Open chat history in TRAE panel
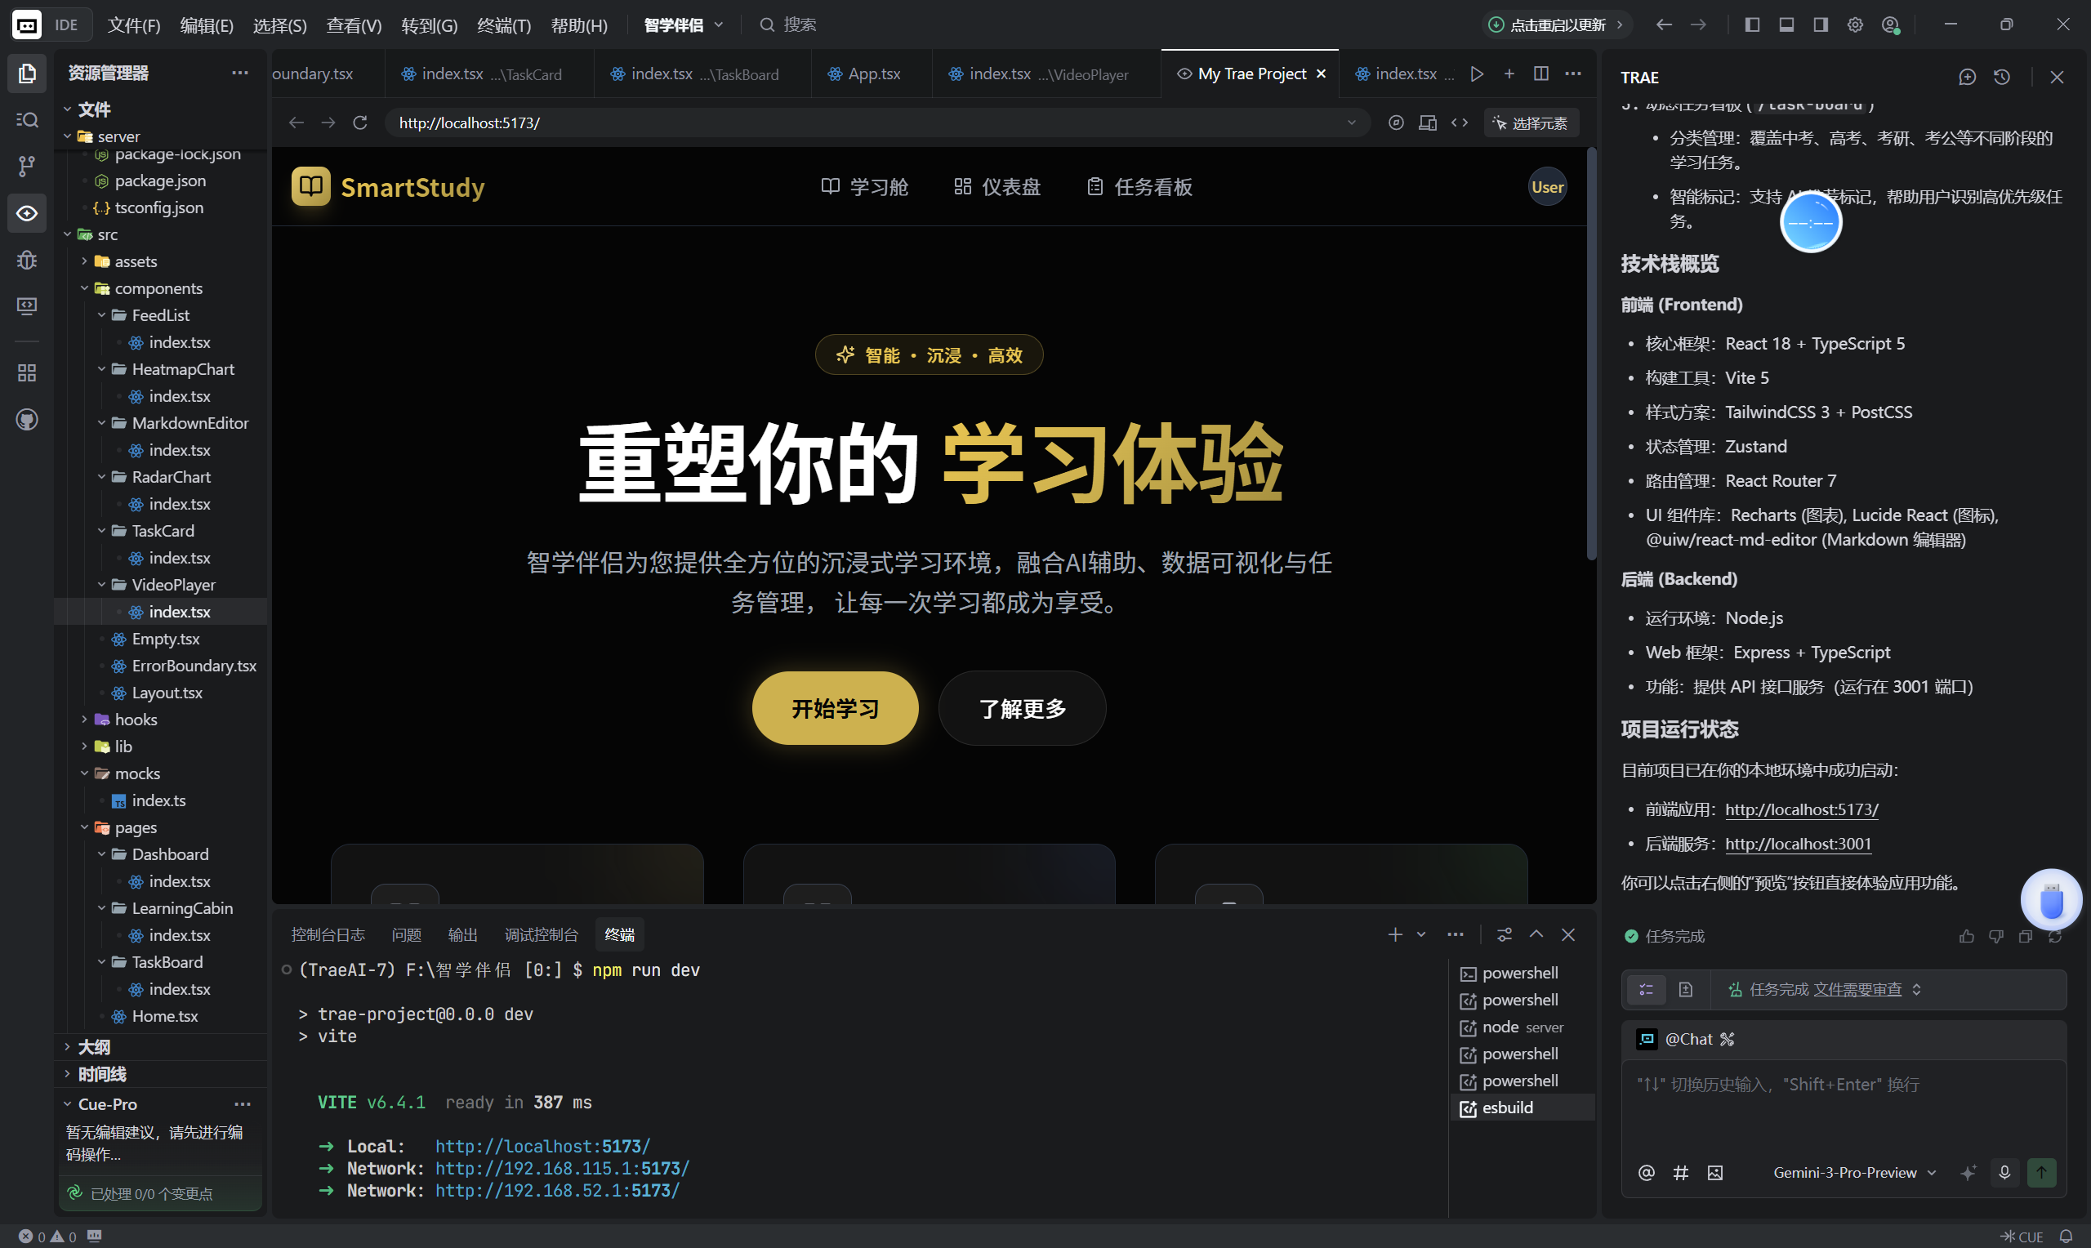 [x=2001, y=78]
